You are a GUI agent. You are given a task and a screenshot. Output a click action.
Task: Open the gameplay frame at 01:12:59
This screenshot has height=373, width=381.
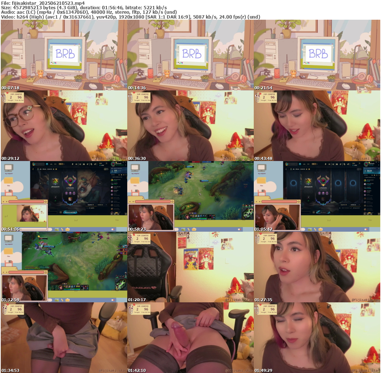click(64, 267)
